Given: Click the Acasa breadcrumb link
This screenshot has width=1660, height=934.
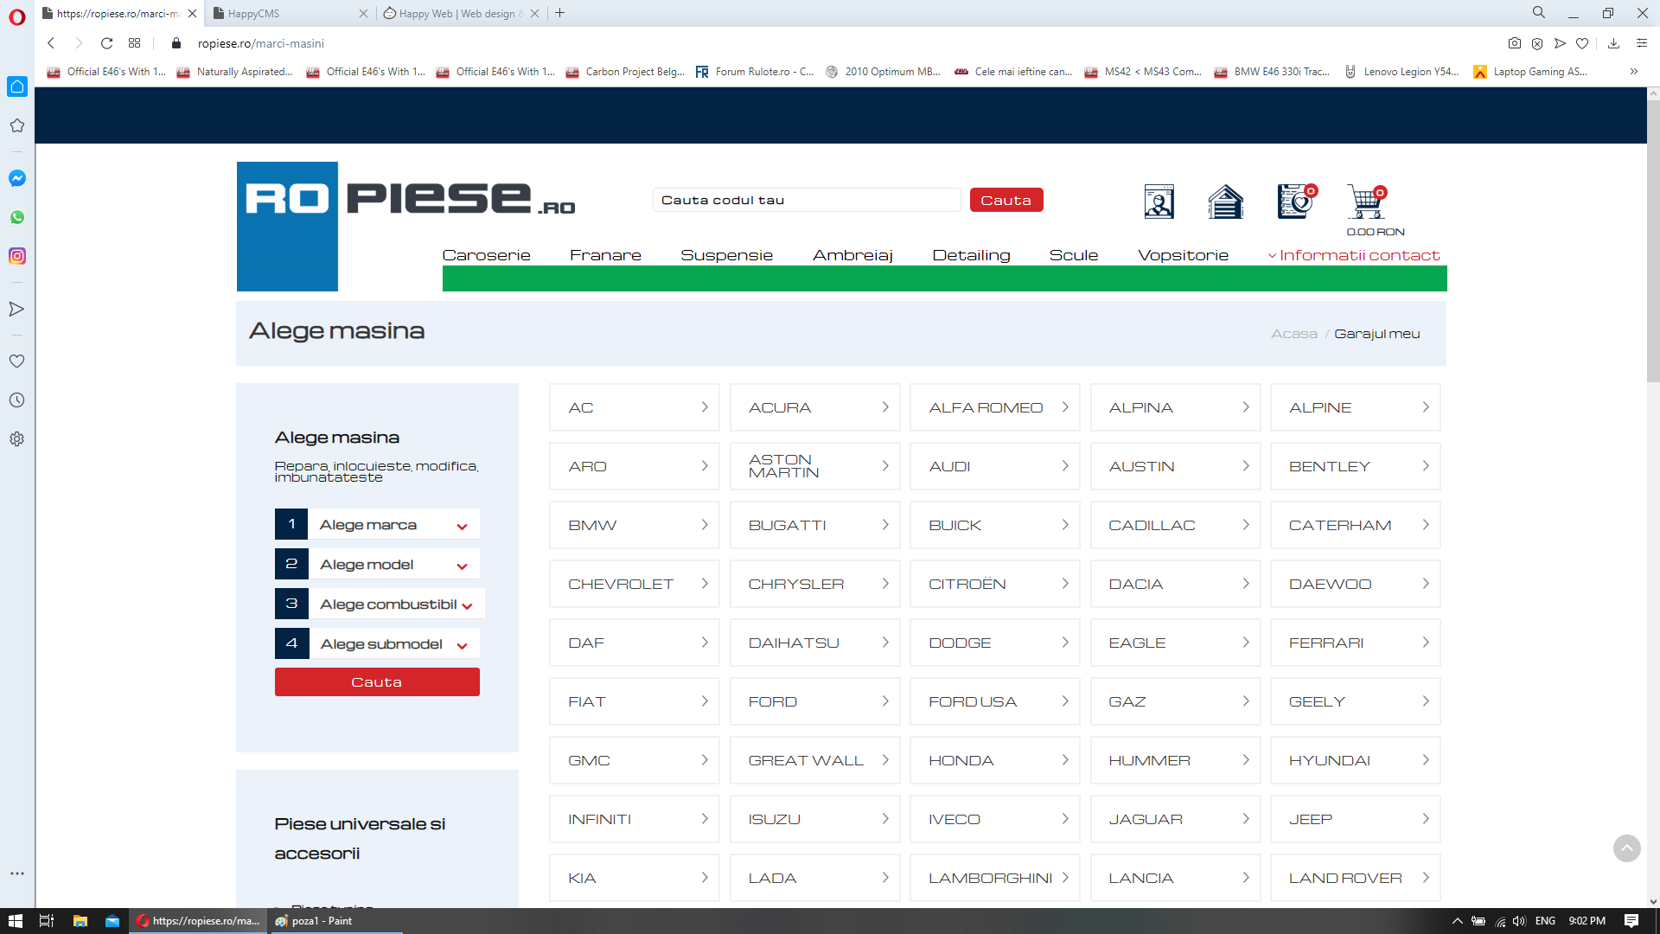Looking at the screenshot, I should pos(1293,334).
